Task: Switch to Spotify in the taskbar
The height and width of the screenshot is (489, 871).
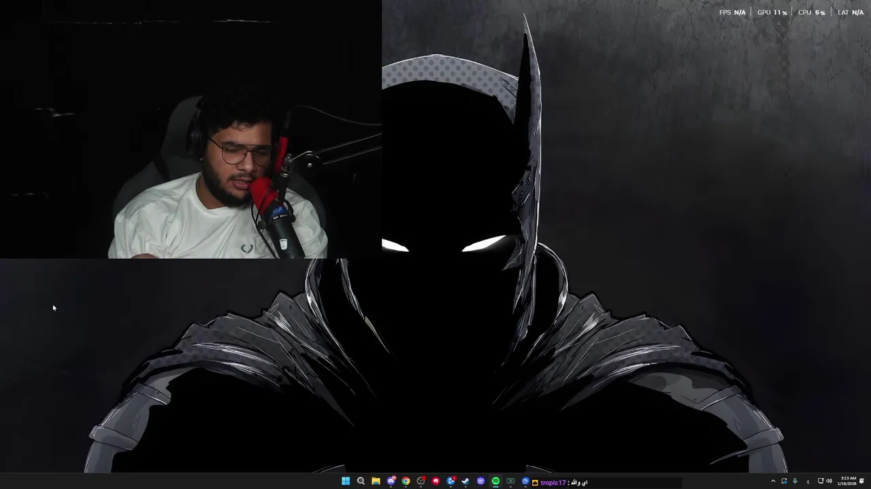Action: click(495, 482)
